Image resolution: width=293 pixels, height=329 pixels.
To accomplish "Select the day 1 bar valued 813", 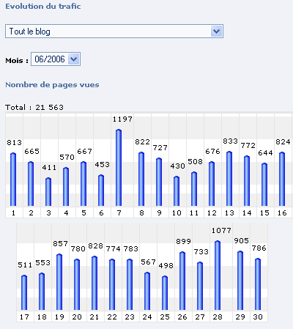I will (13, 180).
